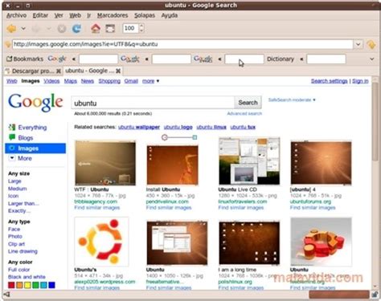
Task: Open the address bar history dropdown
Action: tap(358, 44)
